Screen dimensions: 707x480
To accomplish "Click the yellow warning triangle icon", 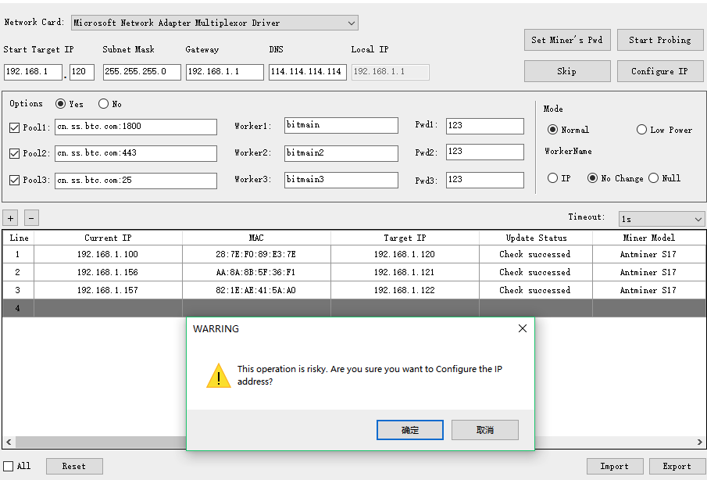I will 219,376.
